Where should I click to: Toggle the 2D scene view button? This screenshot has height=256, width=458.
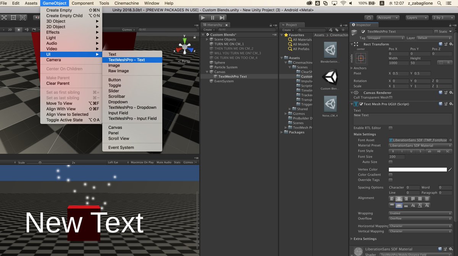[10, 30]
